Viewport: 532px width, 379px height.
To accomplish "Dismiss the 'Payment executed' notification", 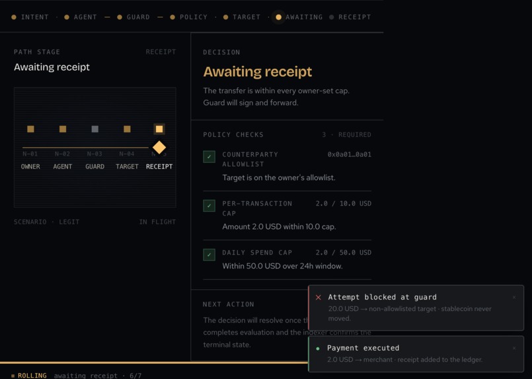I will tap(514, 349).
